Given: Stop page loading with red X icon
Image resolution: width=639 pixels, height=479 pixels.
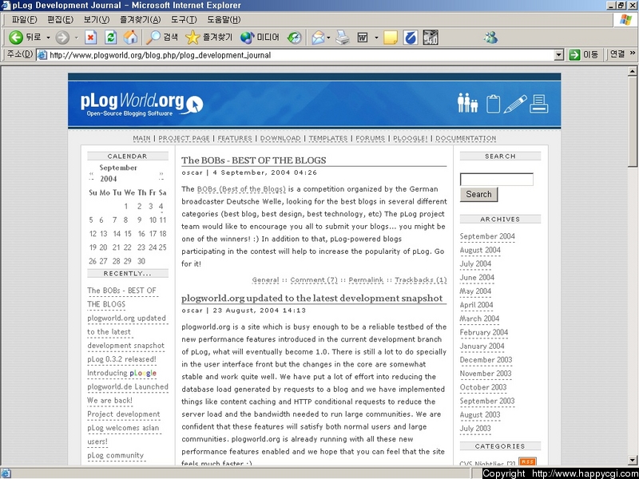Looking at the screenshot, I should tap(90, 38).
